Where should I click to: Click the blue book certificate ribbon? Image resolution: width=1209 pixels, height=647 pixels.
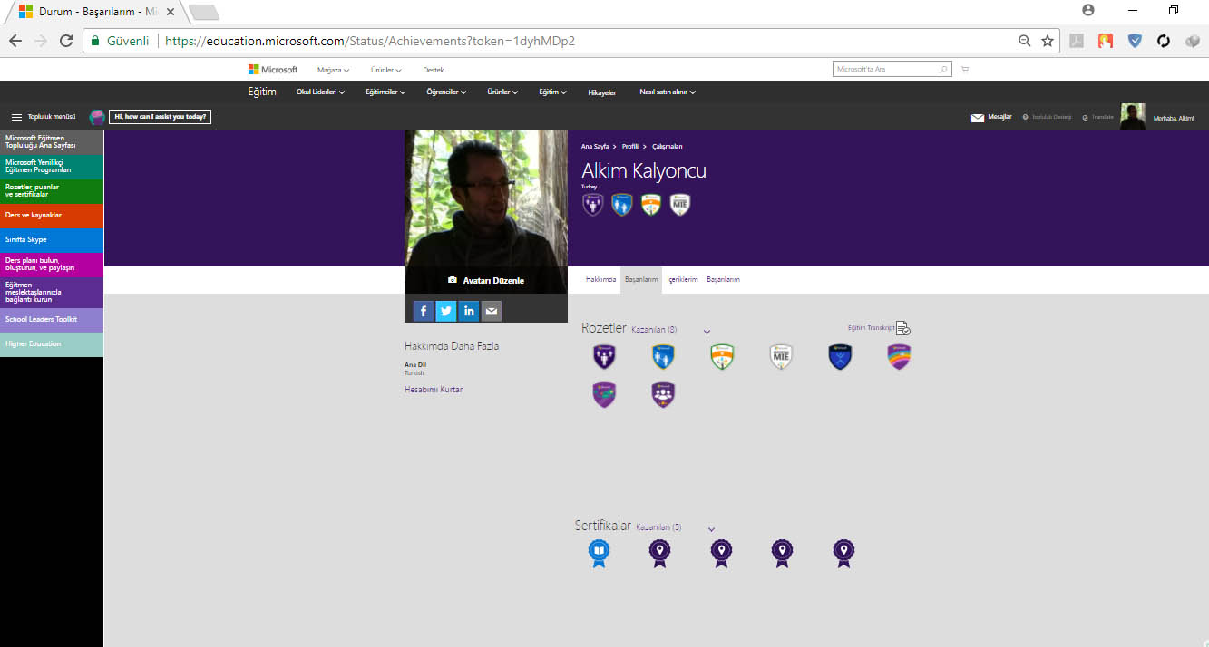[x=599, y=552]
